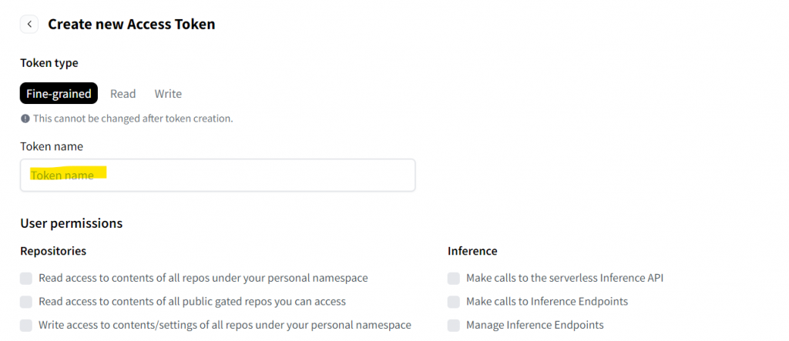Click the 'Token type' heading
This screenshot has width=789, height=341.
[49, 63]
